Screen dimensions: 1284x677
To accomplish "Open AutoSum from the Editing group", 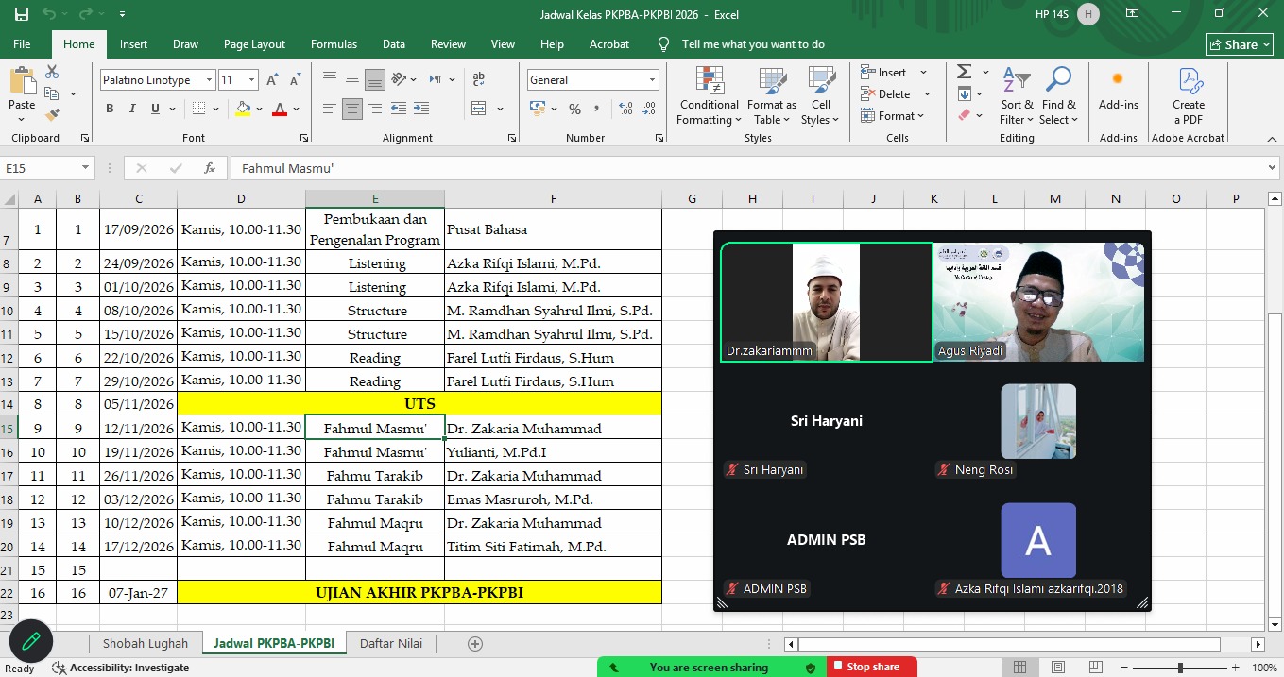I will pyautogui.click(x=964, y=72).
